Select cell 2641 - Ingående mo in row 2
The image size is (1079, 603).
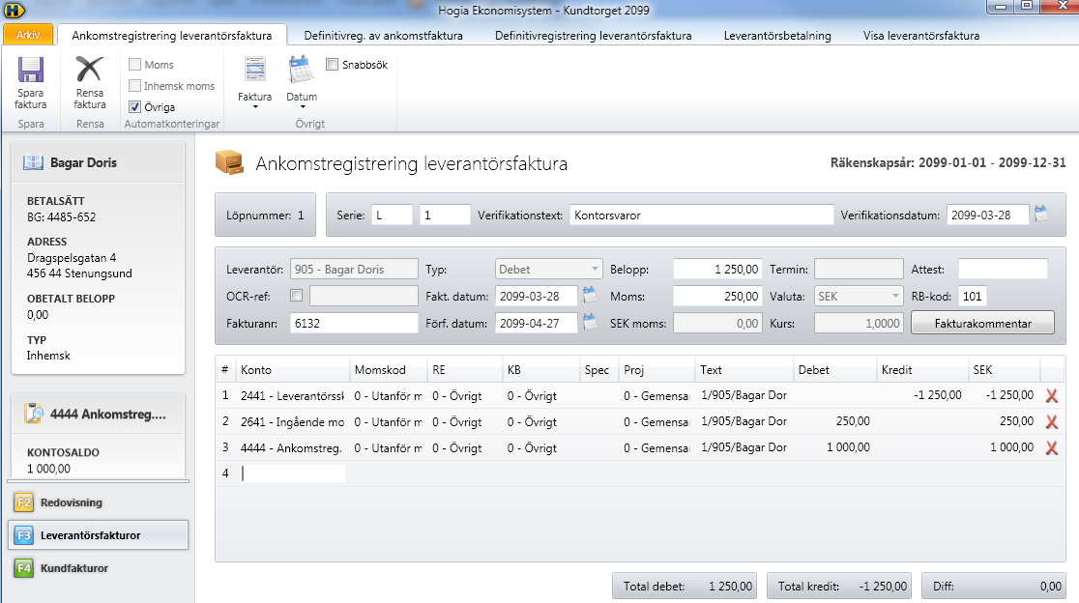tap(292, 422)
